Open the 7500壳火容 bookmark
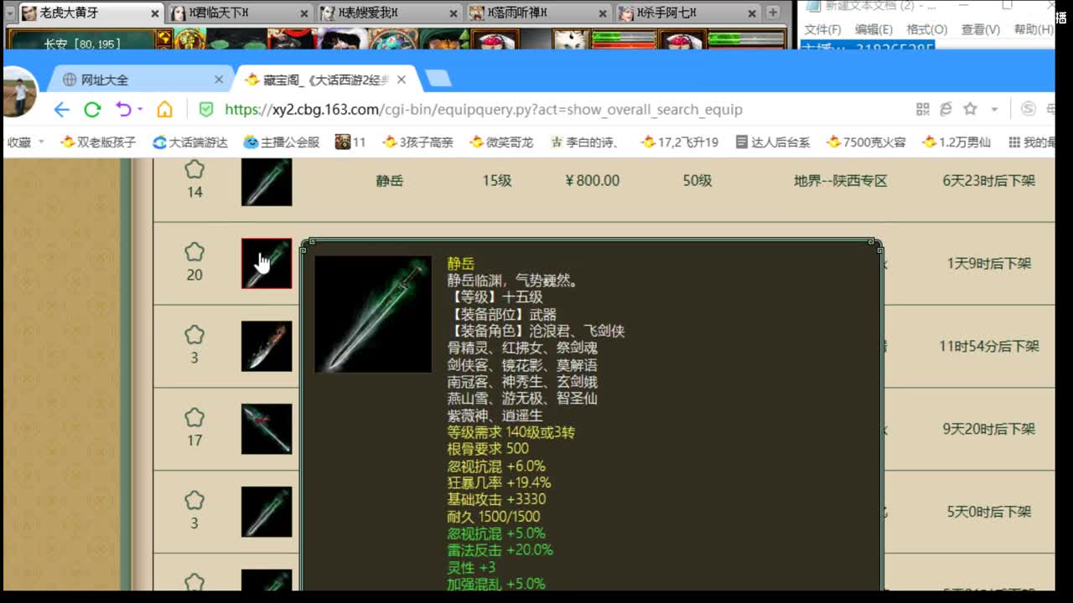The width and height of the screenshot is (1073, 603). [x=866, y=142]
